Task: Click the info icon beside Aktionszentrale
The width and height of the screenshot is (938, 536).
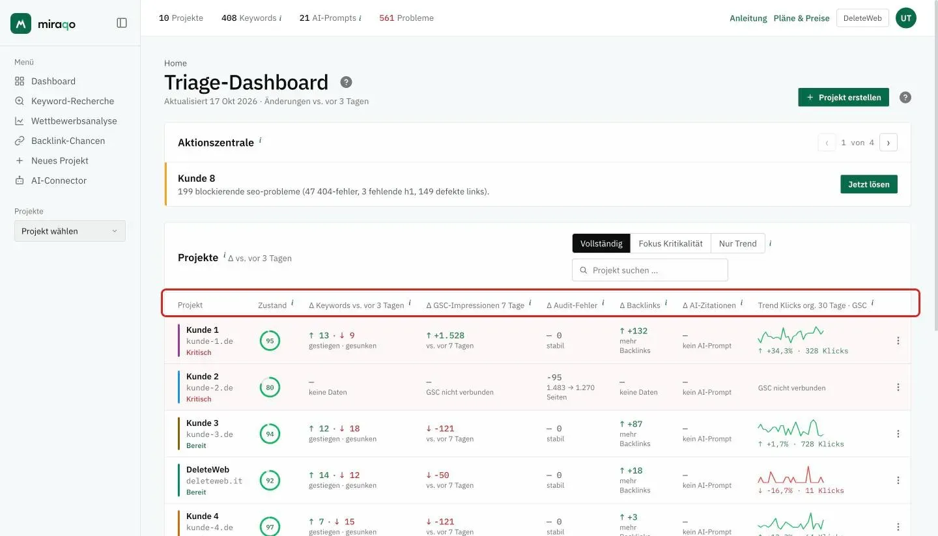Action: [x=261, y=140]
